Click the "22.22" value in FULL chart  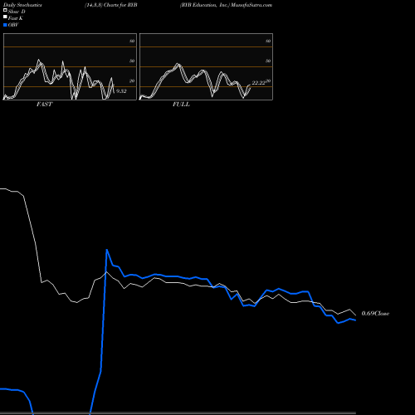(258, 83)
